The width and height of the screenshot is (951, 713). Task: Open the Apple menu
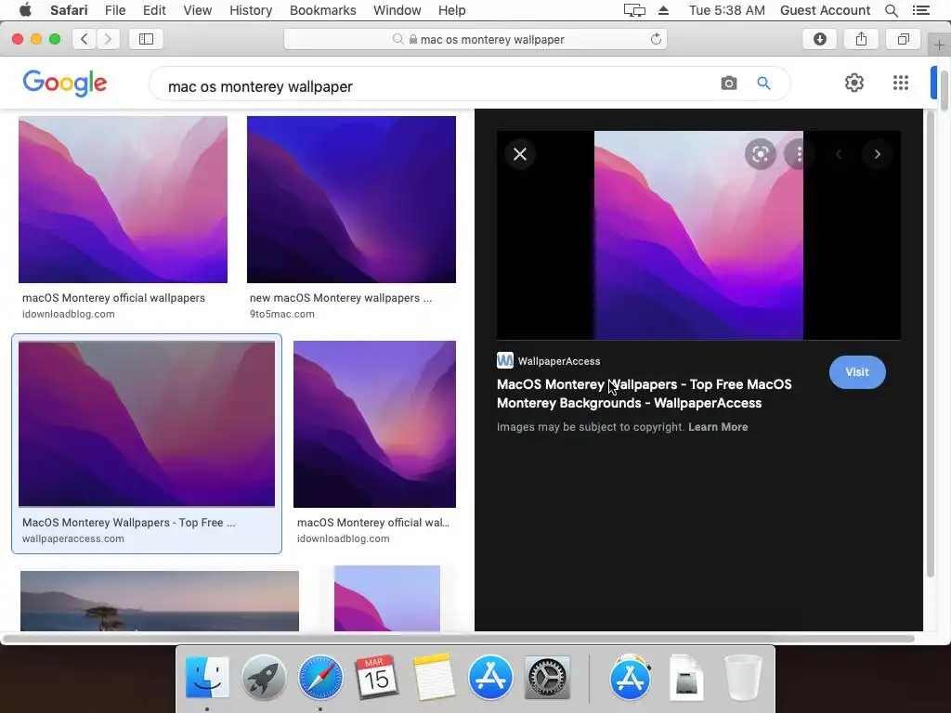[25, 10]
